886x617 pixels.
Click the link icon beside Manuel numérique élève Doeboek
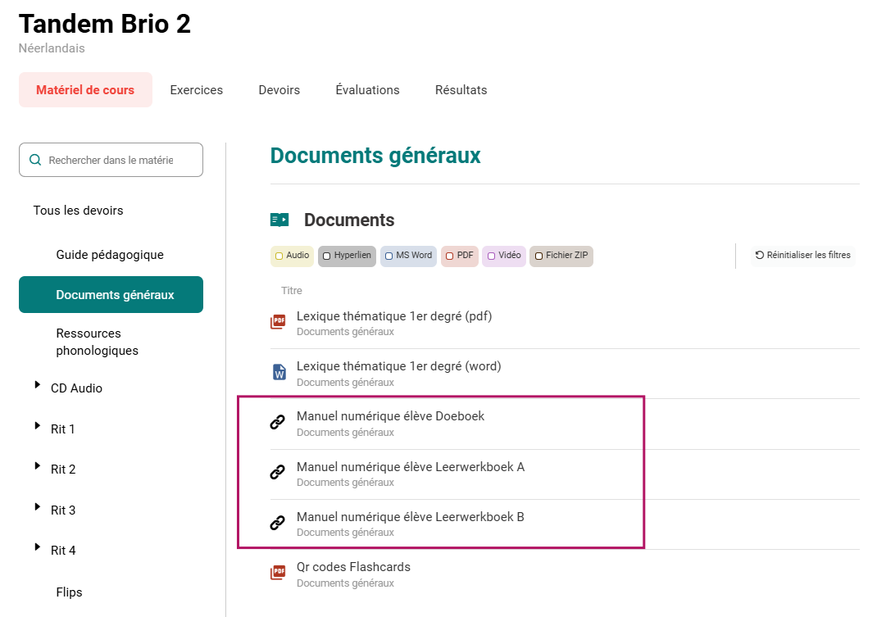point(278,422)
